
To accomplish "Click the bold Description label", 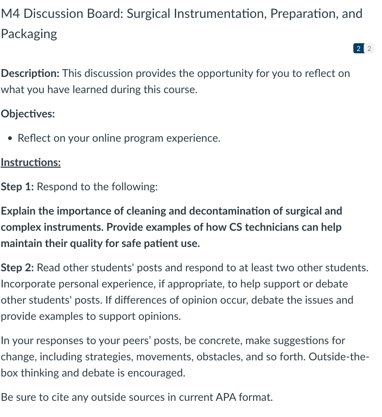I will coord(30,73).
